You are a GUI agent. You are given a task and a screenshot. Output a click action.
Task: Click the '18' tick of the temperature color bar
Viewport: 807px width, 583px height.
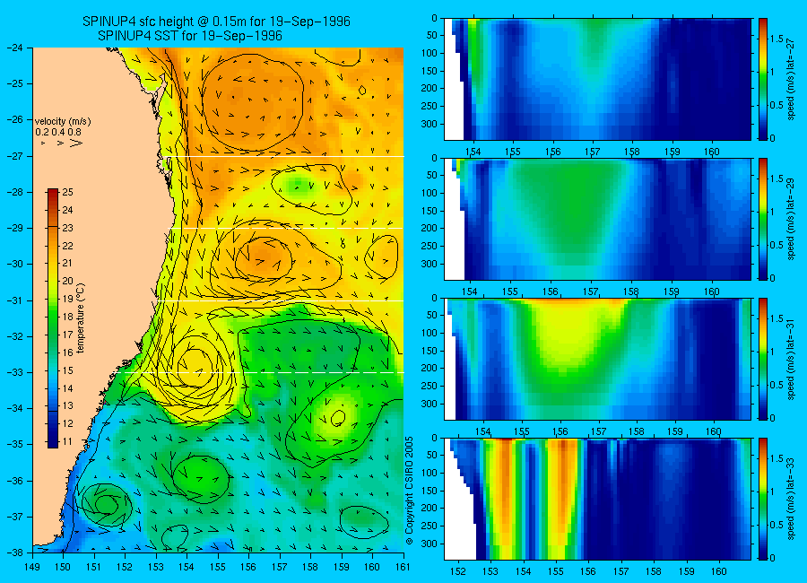click(67, 317)
